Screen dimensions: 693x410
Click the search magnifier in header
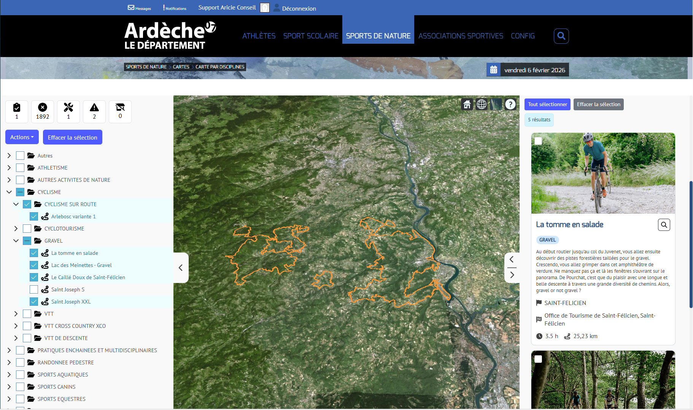[x=561, y=36]
